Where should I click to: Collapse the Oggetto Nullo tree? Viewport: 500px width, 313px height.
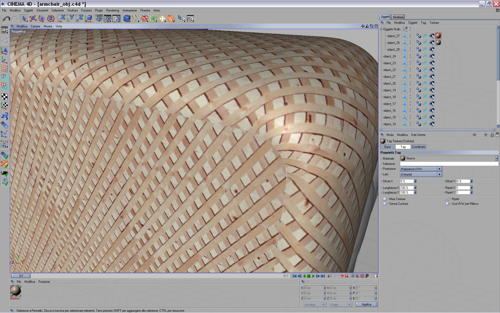(382, 29)
